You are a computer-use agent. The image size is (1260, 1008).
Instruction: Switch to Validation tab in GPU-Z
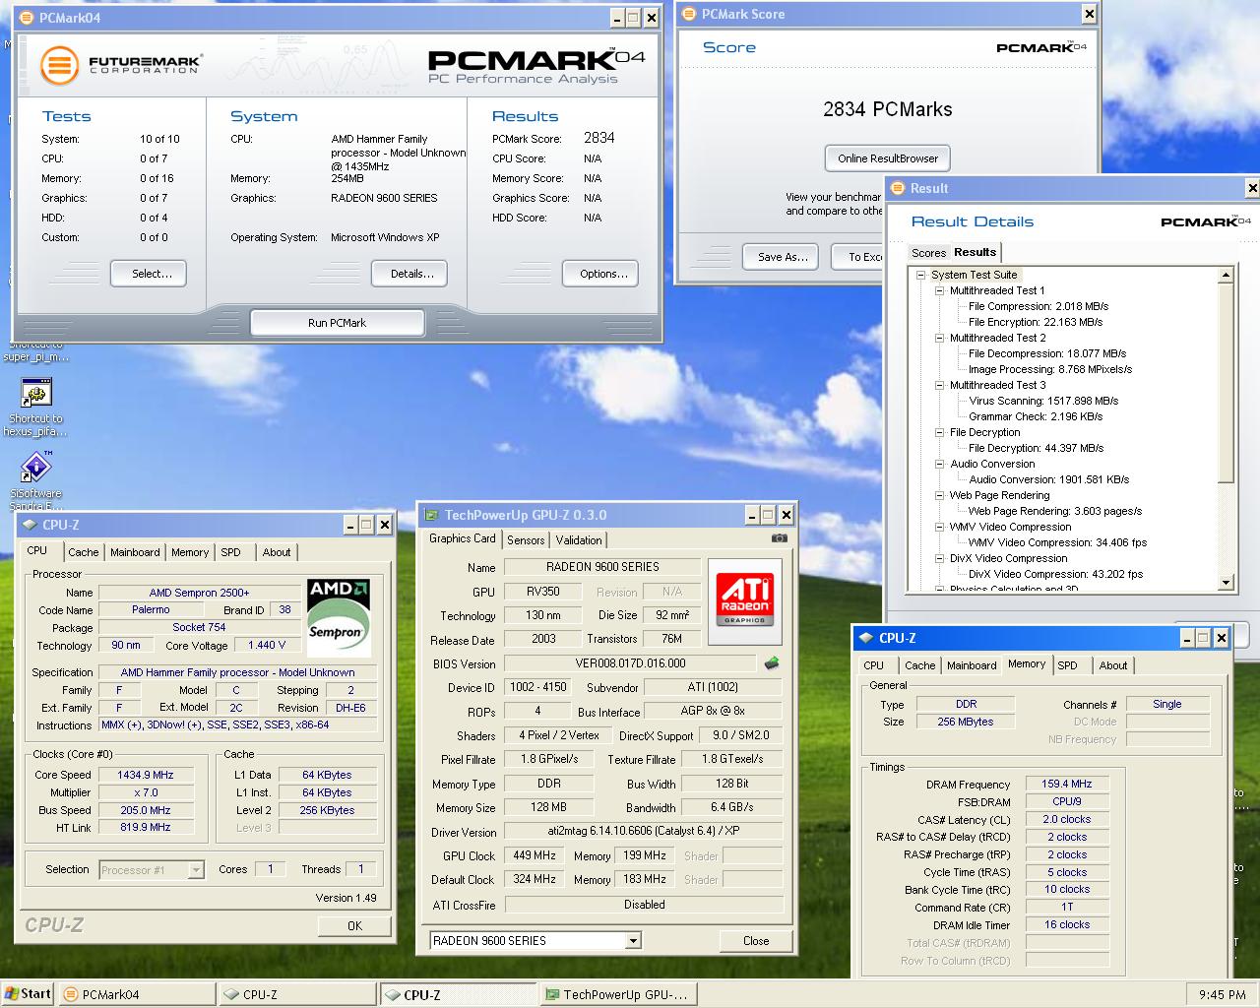pyautogui.click(x=579, y=540)
